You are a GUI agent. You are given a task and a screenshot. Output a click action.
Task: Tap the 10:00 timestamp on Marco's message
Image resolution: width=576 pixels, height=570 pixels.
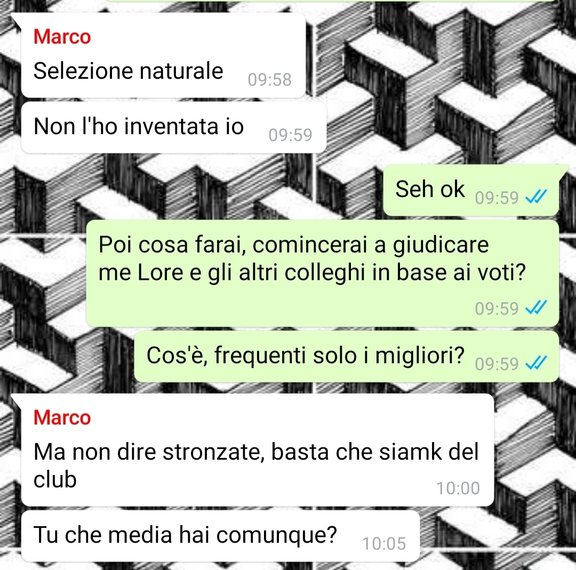[458, 488]
